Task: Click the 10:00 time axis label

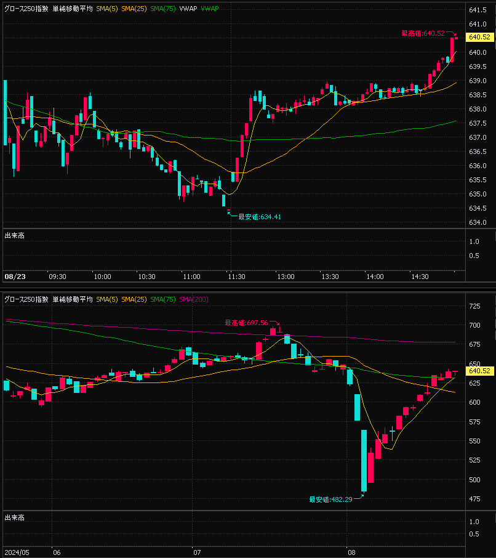Action: point(102,277)
